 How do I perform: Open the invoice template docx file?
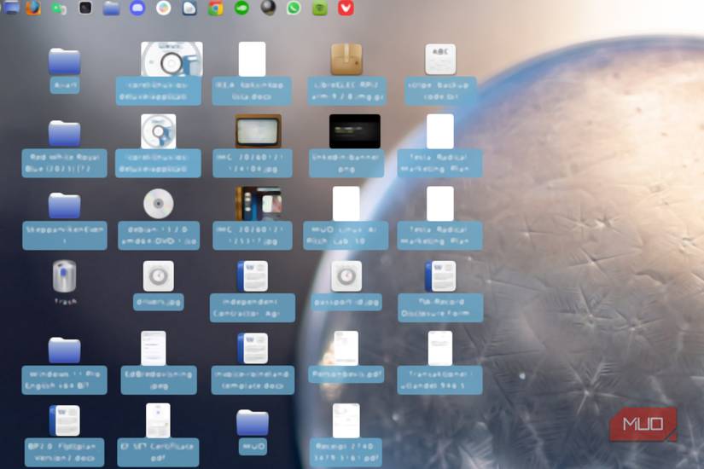click(253, 363)
